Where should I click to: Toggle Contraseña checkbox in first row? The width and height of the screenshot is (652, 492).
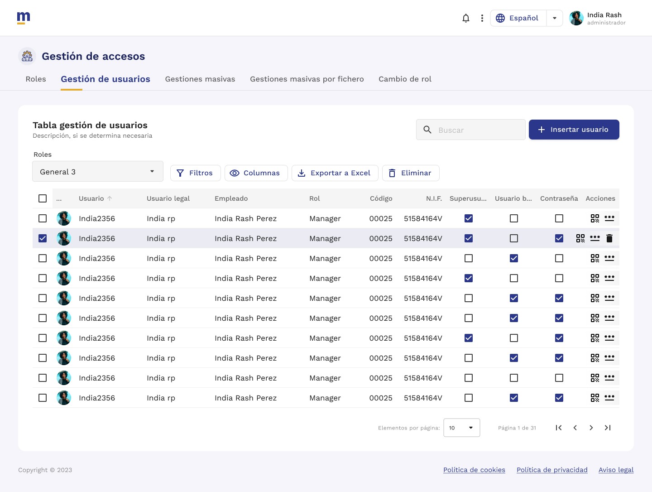pos(559,218)
